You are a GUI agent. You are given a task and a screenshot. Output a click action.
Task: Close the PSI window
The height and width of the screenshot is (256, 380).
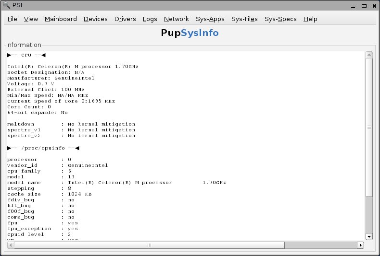[x=374, y=6]
